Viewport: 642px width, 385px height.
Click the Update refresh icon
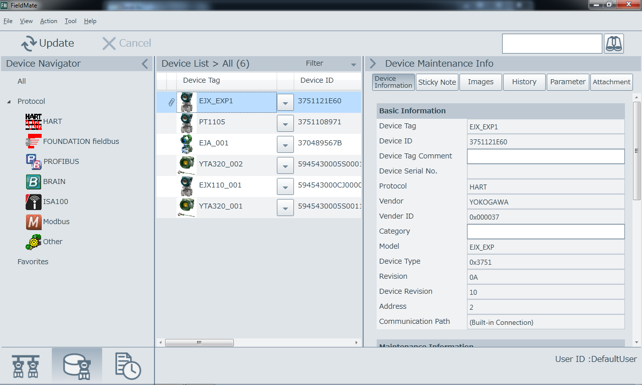[x=29, y=44]
